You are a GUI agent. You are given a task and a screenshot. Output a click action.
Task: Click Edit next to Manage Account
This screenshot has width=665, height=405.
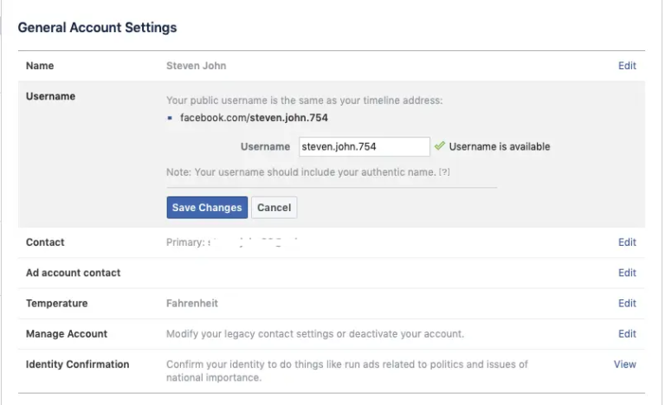[x=627, y=334]
